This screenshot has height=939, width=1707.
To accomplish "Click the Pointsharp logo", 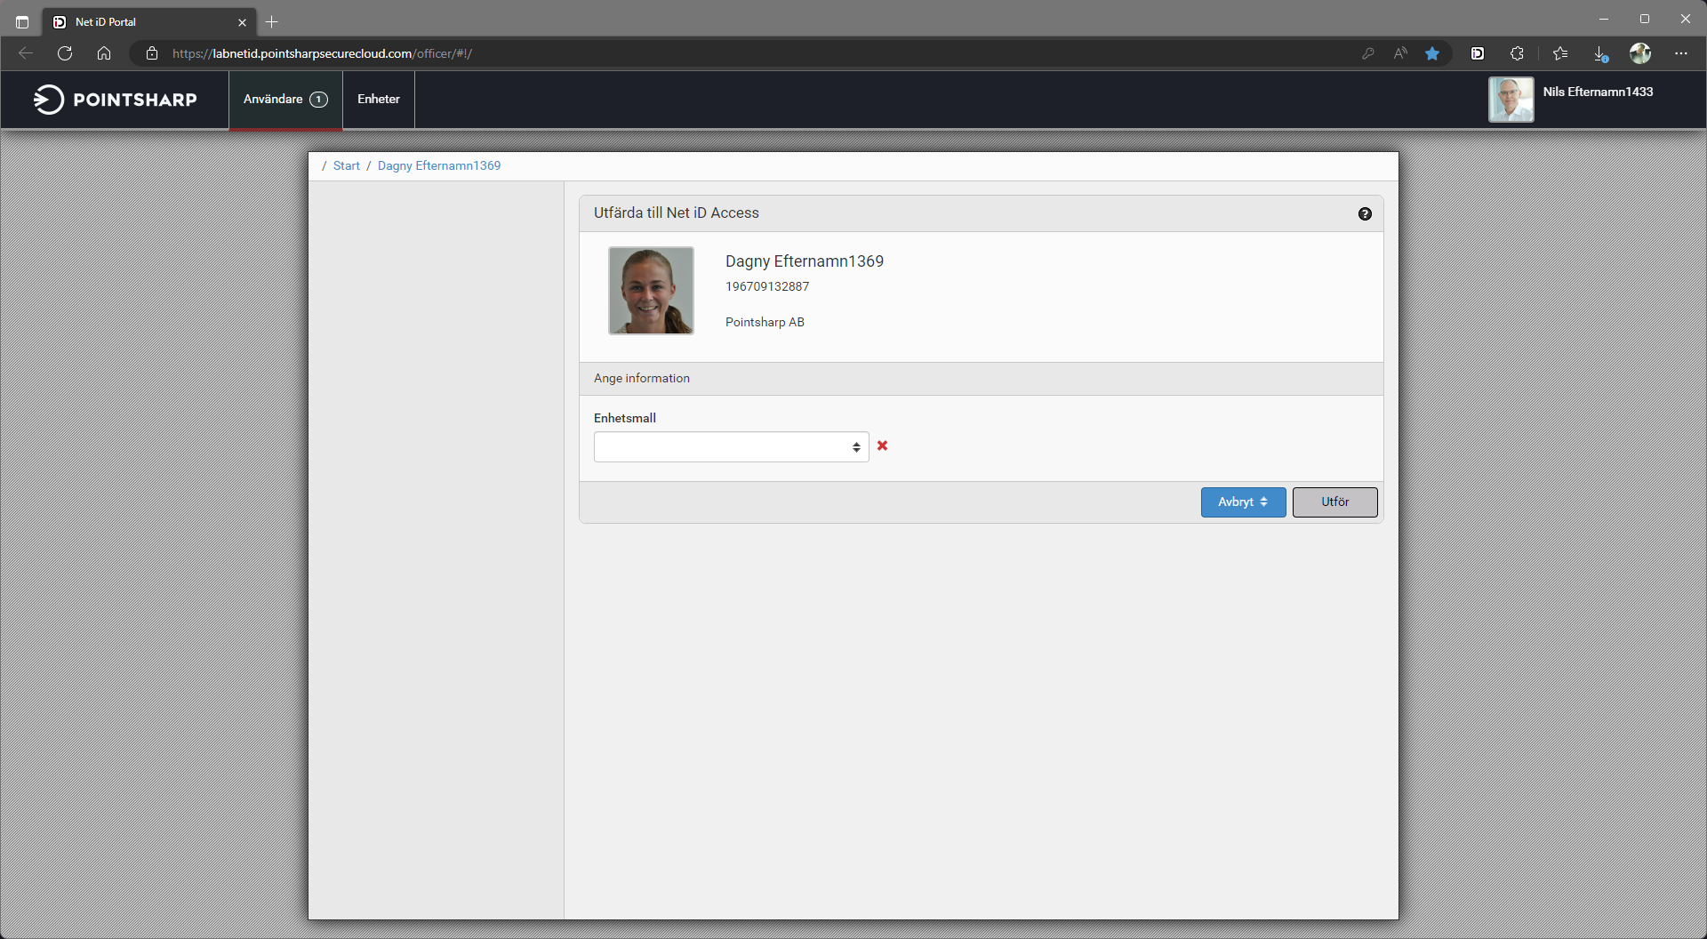I will (x=116, y=100).
